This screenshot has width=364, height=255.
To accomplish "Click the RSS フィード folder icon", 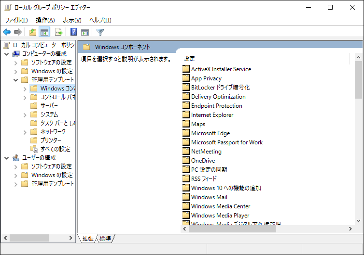I will click(x=186, y=178).
